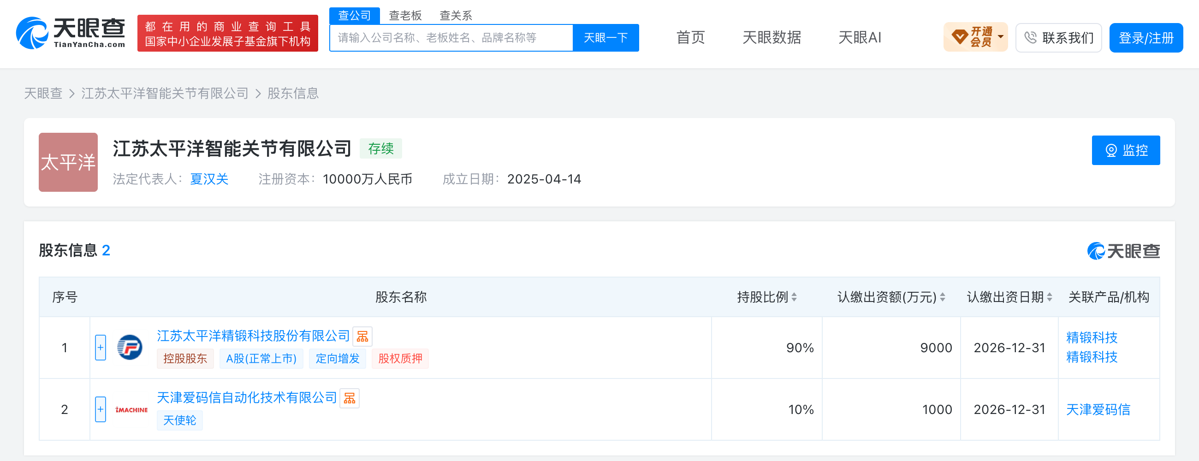Click the red 都在用的商业查询工具 banner
This screenshot has width=1199, height=461.
coord(228,33)
